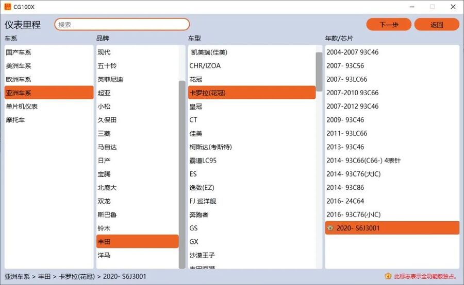The image size is (464, 285).
Task: Pick chip 2009- 93C46
Action: click(392, 120)
